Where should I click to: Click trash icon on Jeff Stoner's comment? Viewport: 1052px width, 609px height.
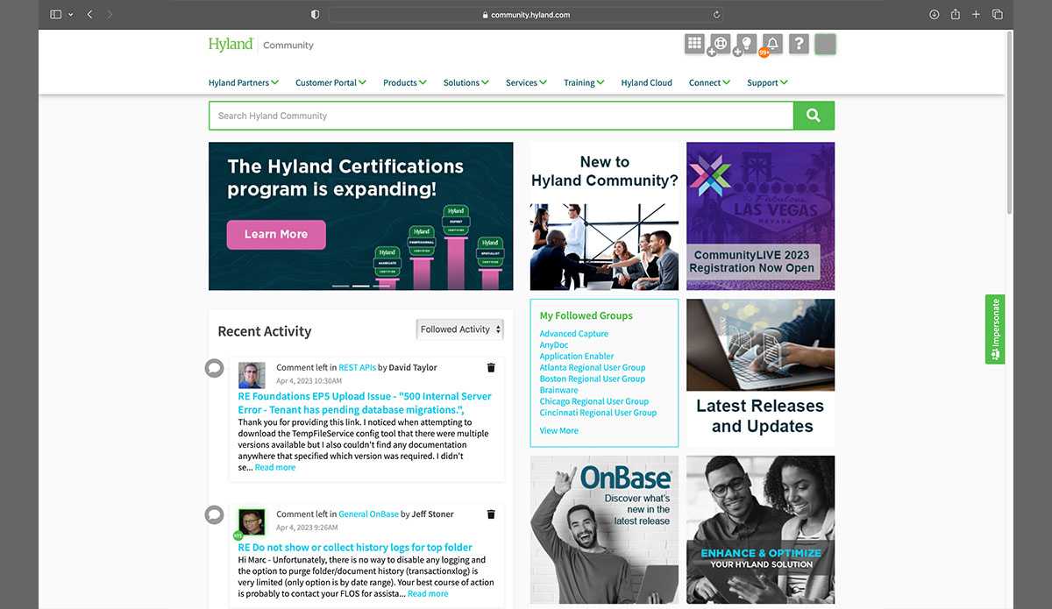point(491,514)
